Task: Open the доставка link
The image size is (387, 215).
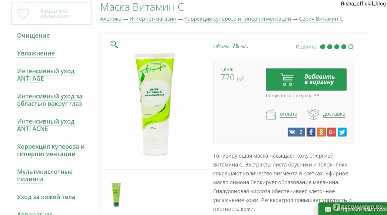Action: tap(334, 114)
